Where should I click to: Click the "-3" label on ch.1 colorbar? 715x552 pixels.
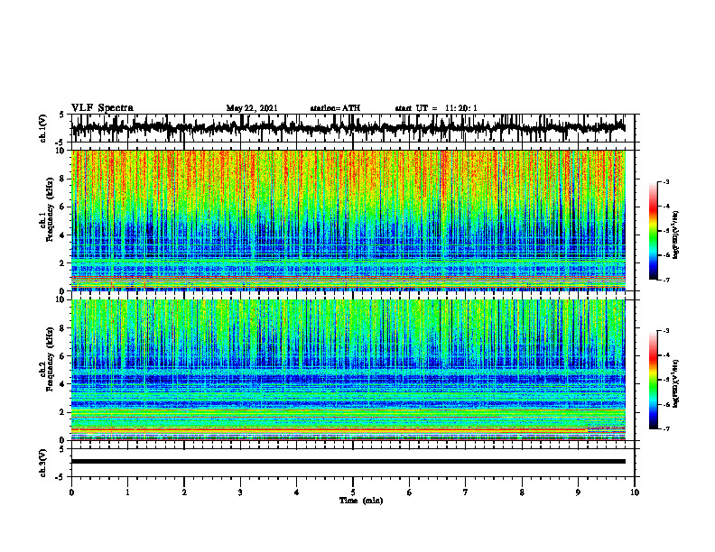[665, 181]
